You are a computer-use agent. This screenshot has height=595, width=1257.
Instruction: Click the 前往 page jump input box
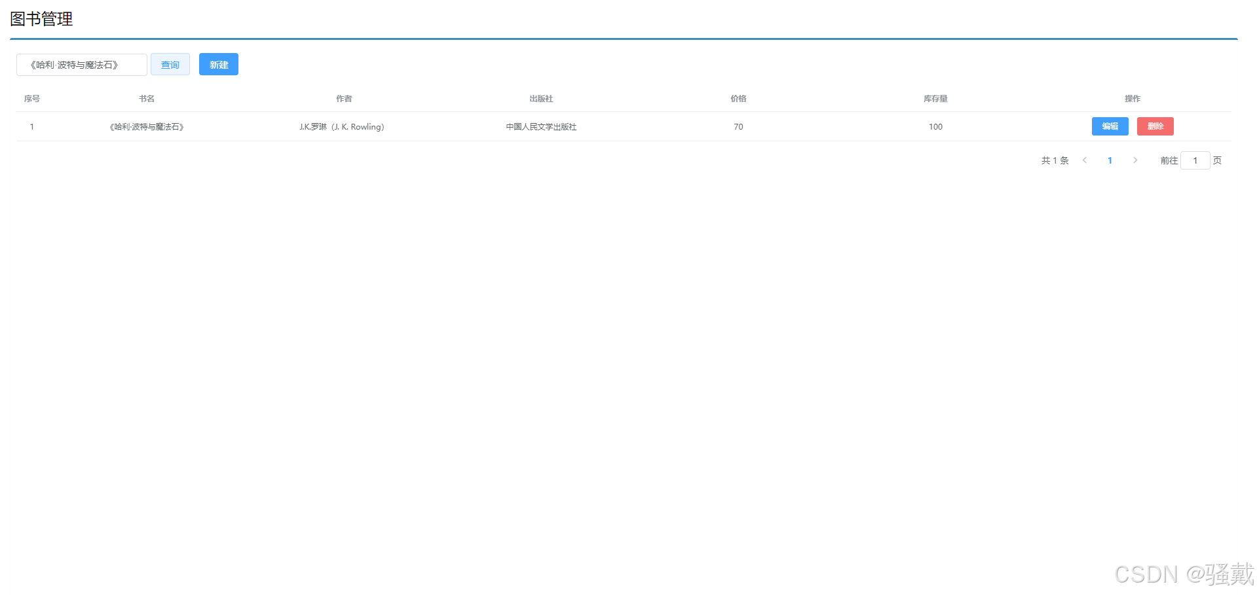[x=1195, y=160]
